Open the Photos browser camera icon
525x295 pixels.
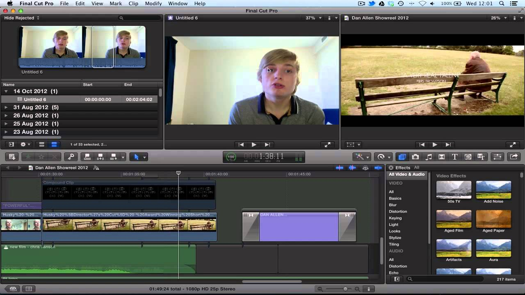415,157
